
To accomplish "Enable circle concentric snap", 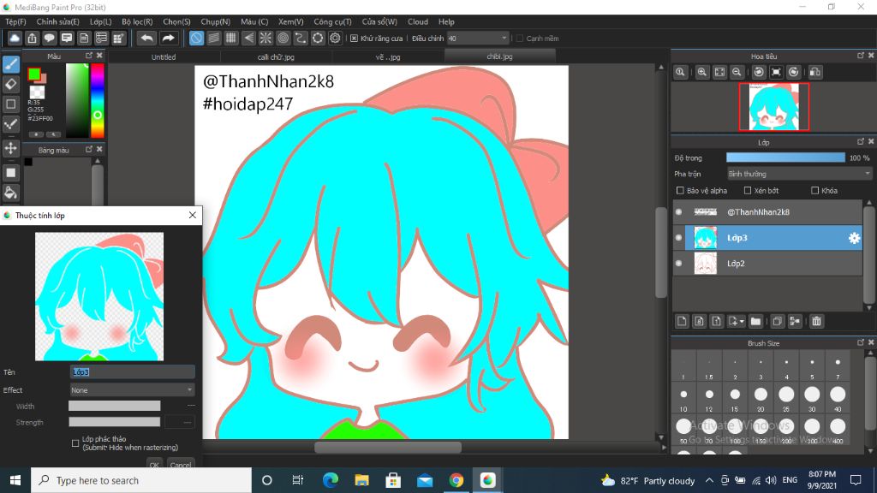I will pos(283,38).
